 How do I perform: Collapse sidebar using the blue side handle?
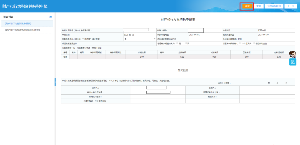55,82
